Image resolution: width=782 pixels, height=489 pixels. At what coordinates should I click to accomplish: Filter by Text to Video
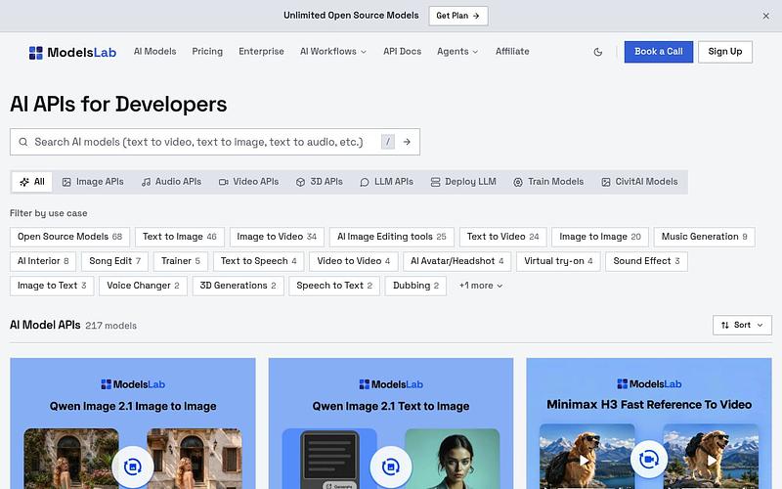tap(502, 237)
